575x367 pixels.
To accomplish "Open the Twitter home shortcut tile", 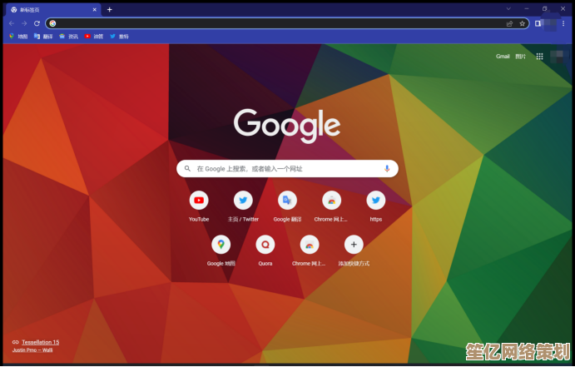I will coord(243,201).
